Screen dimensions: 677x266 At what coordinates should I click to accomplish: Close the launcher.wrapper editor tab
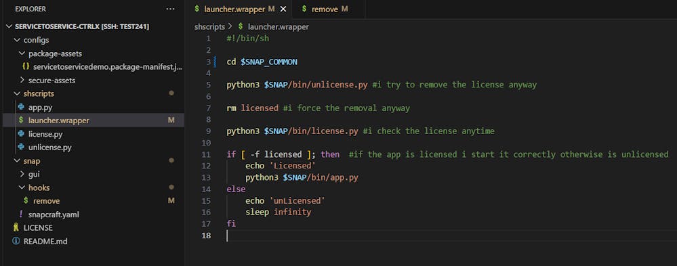[x=283, y=9]
